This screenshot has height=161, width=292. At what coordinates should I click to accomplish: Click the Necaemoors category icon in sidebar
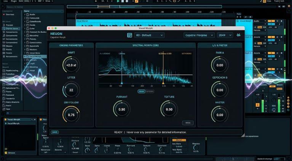pyautogui.click(x=4, y=57)
